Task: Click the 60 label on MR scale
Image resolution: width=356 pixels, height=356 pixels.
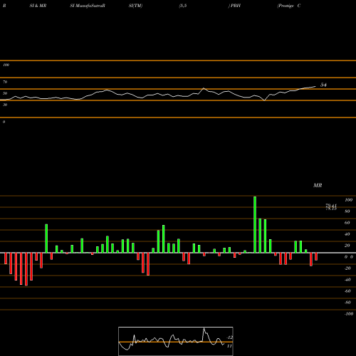Action: tap(347, 223)
